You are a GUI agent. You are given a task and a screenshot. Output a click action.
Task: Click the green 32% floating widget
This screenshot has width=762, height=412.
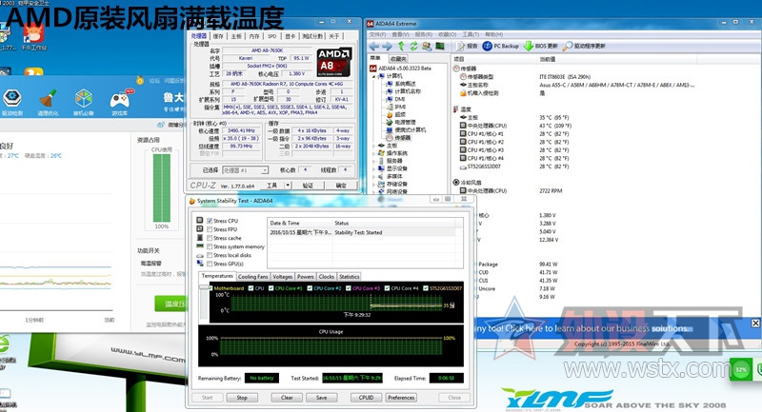(x=741, y=370)
